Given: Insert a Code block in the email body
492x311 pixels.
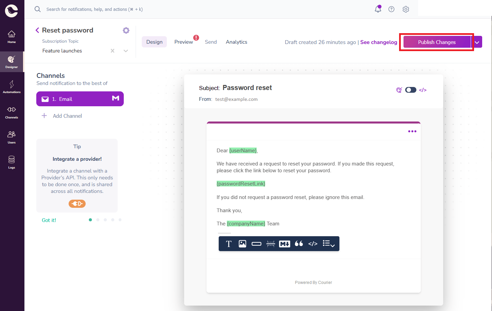Looking at the screenshot, I should click(313, 244).
